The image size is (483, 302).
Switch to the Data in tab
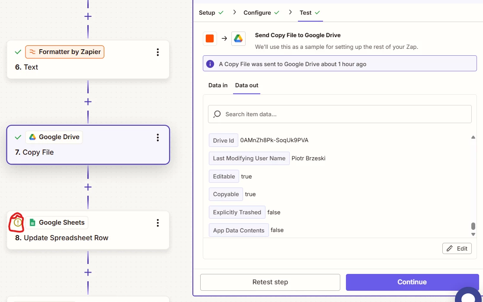[218, 85]
